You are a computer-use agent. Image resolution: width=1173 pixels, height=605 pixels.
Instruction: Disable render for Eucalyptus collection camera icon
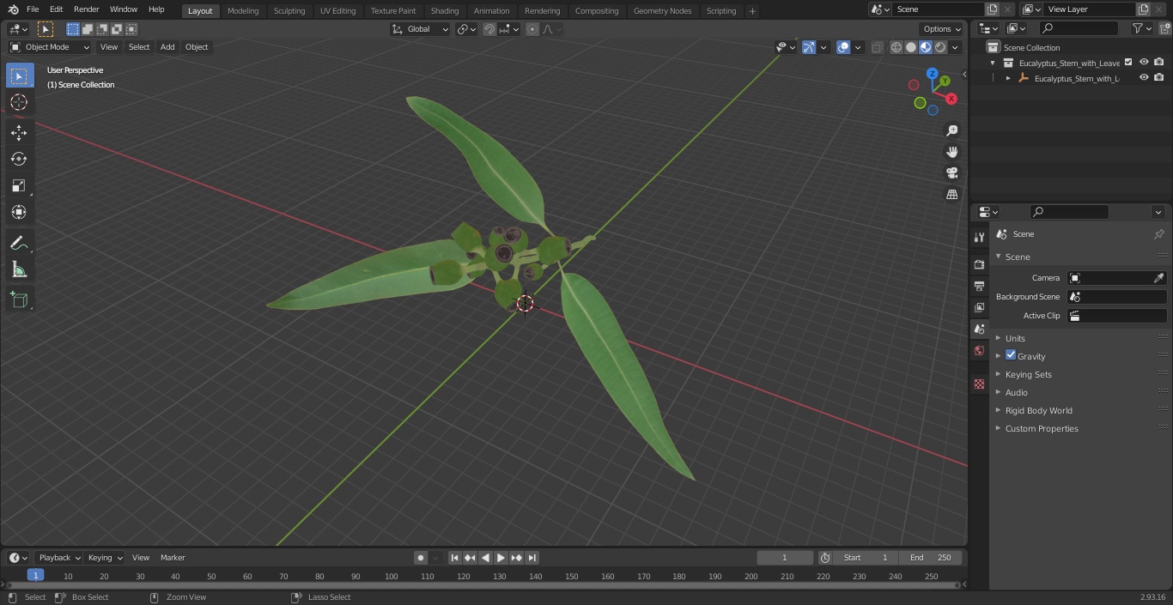(1159, 63)
